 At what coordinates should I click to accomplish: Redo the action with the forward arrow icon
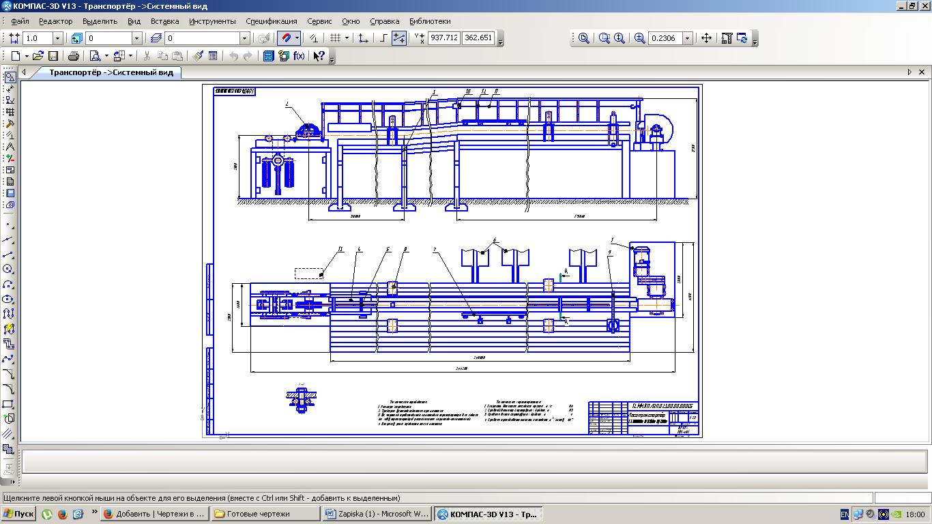pyautogui.click(x=248, y=56)
